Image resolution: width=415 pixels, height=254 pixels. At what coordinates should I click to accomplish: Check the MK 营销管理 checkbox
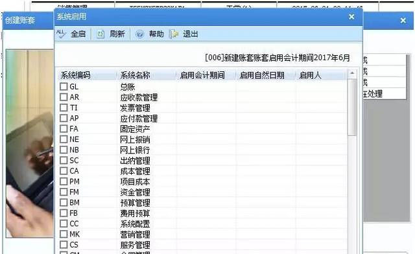pos(64,234)
